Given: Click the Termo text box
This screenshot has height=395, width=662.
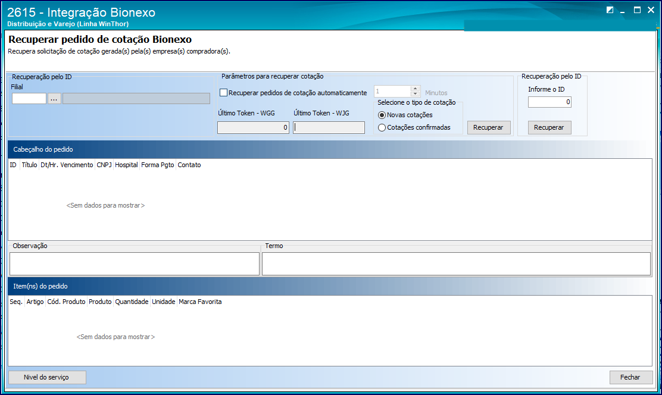Looking at the screenshot, I should point(456,264).
